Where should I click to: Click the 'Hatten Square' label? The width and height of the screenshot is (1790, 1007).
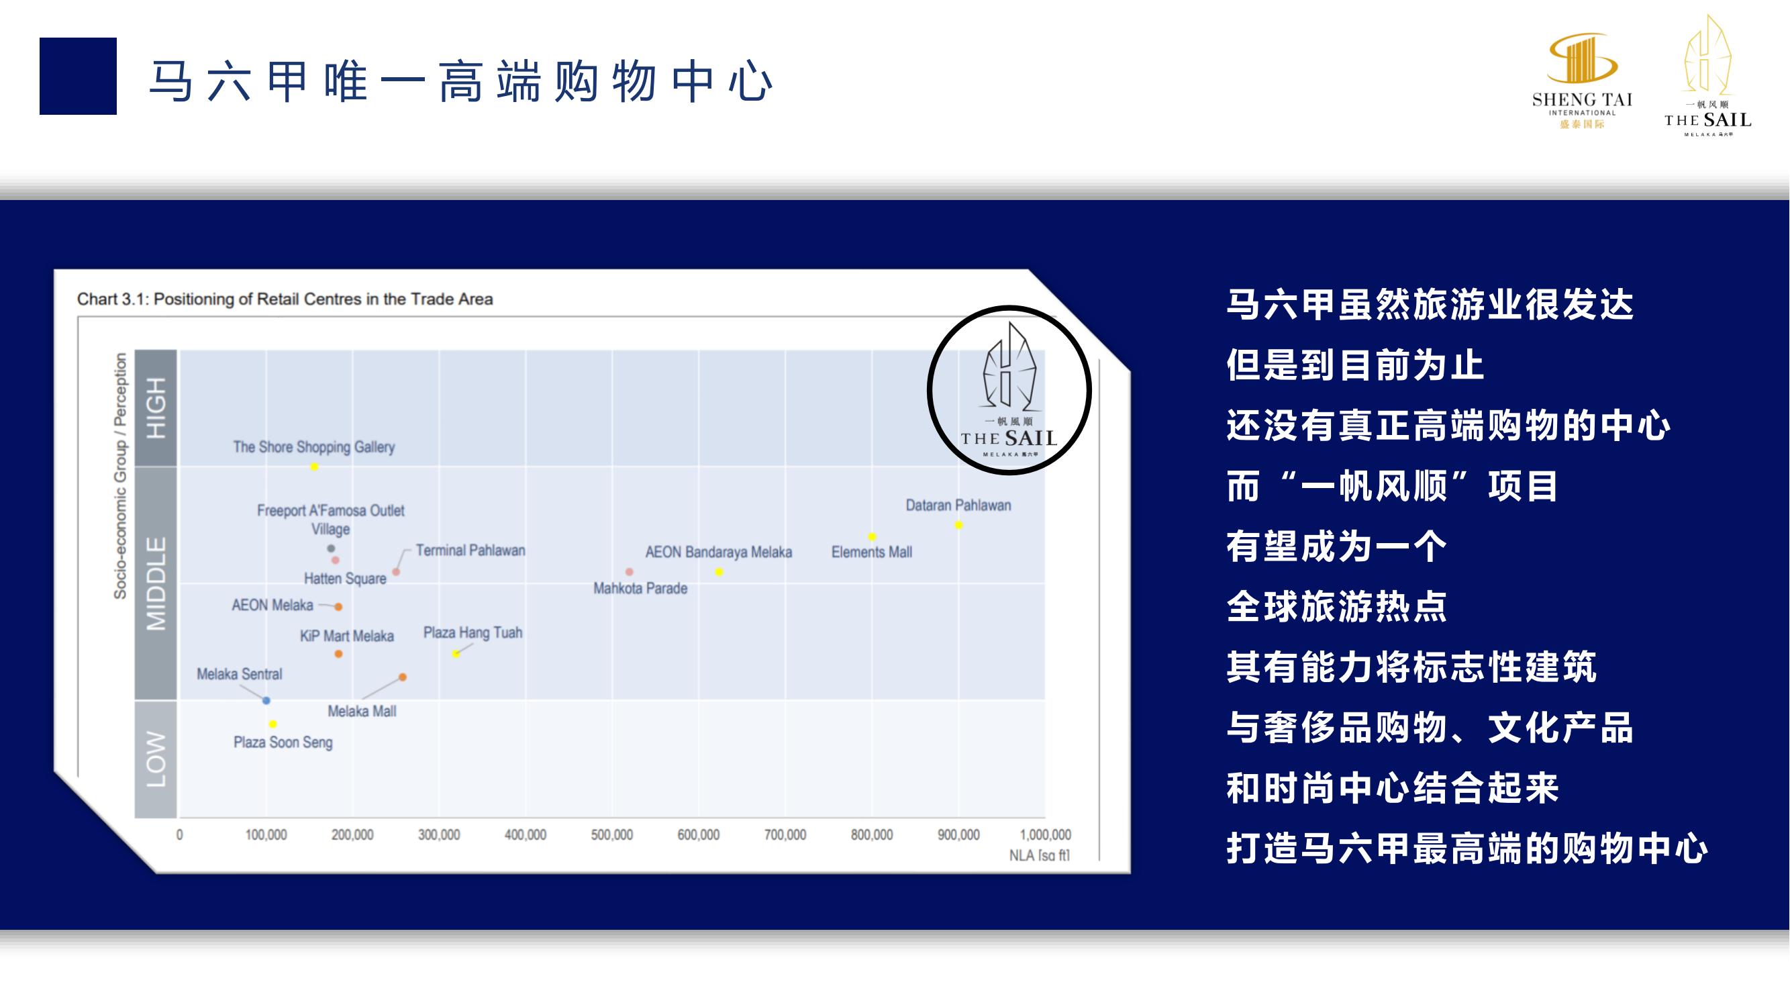[345, 578]
